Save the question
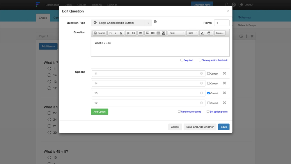The height and width of the screenshot is (164, 291). coord(223,127)
